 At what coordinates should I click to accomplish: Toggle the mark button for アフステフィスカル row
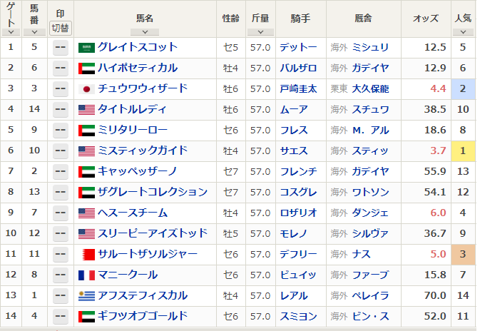pyautogui.click(x=61, y=295)
